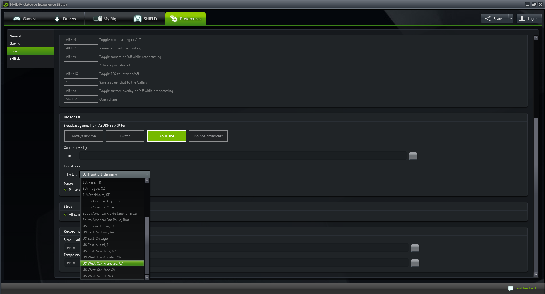This screenshot has width=545, height=294.
Task: Edit the Alt+F8 broadcasting hotkey field
Action: 81,39
